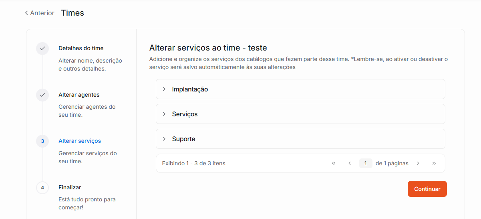Click the page number input field
The width and height of the screenshot is (481, 219).
[366, 163]
